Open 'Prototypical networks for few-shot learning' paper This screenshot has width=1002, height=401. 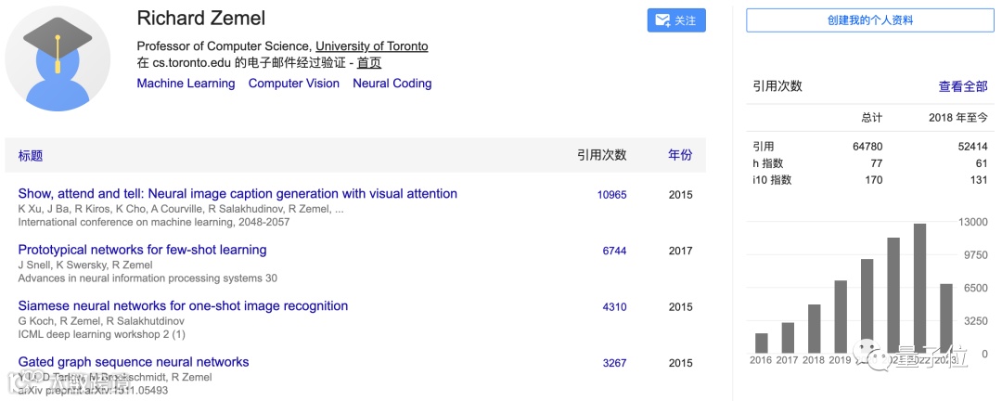click(142, 250)
